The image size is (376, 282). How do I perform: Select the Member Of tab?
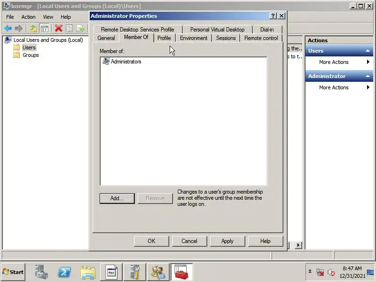pyautogui.click(x=136, y=37)
